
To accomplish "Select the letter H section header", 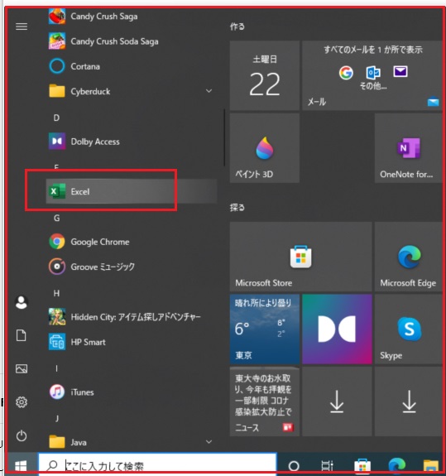I will coord(56,293).
